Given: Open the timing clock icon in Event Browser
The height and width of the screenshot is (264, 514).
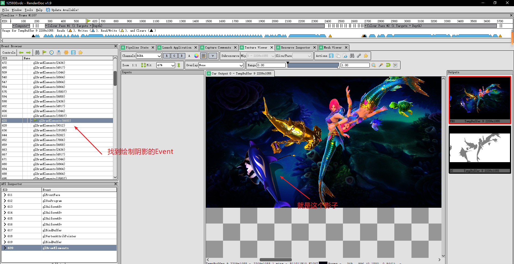Looking at the screenshot, I should pyautogui.click(x=52, y=53).
